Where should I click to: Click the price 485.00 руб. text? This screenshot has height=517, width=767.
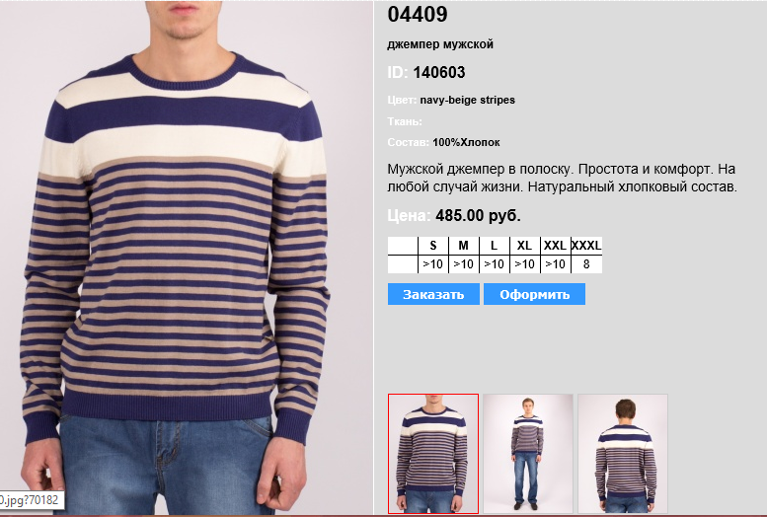[478, 216]
